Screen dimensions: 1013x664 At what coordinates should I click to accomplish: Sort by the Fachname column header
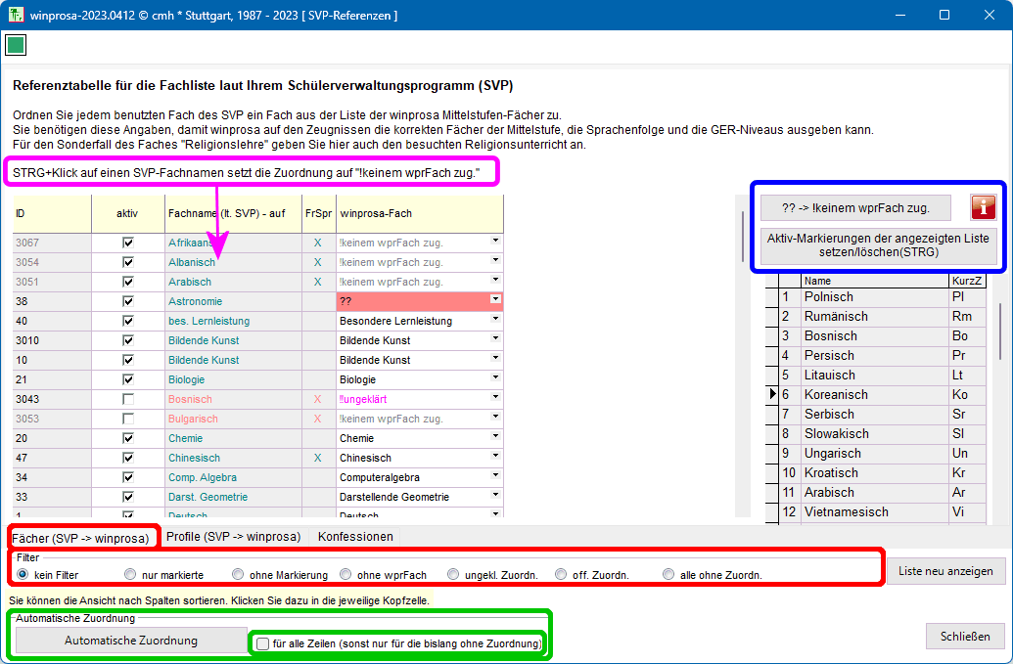233,212
